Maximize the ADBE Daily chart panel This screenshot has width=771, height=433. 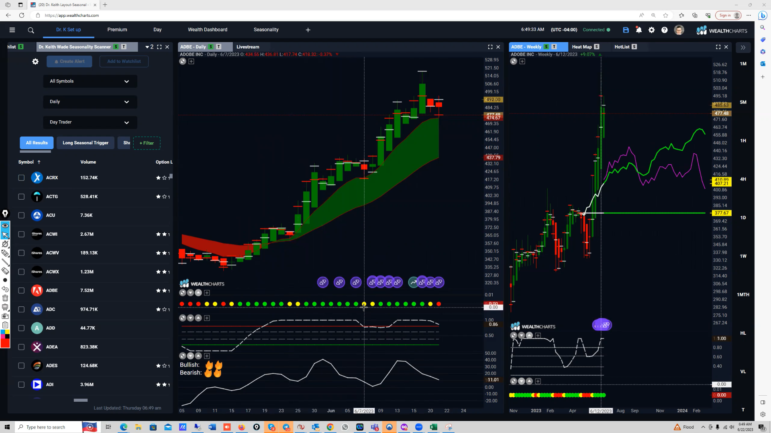pos(490,47)
